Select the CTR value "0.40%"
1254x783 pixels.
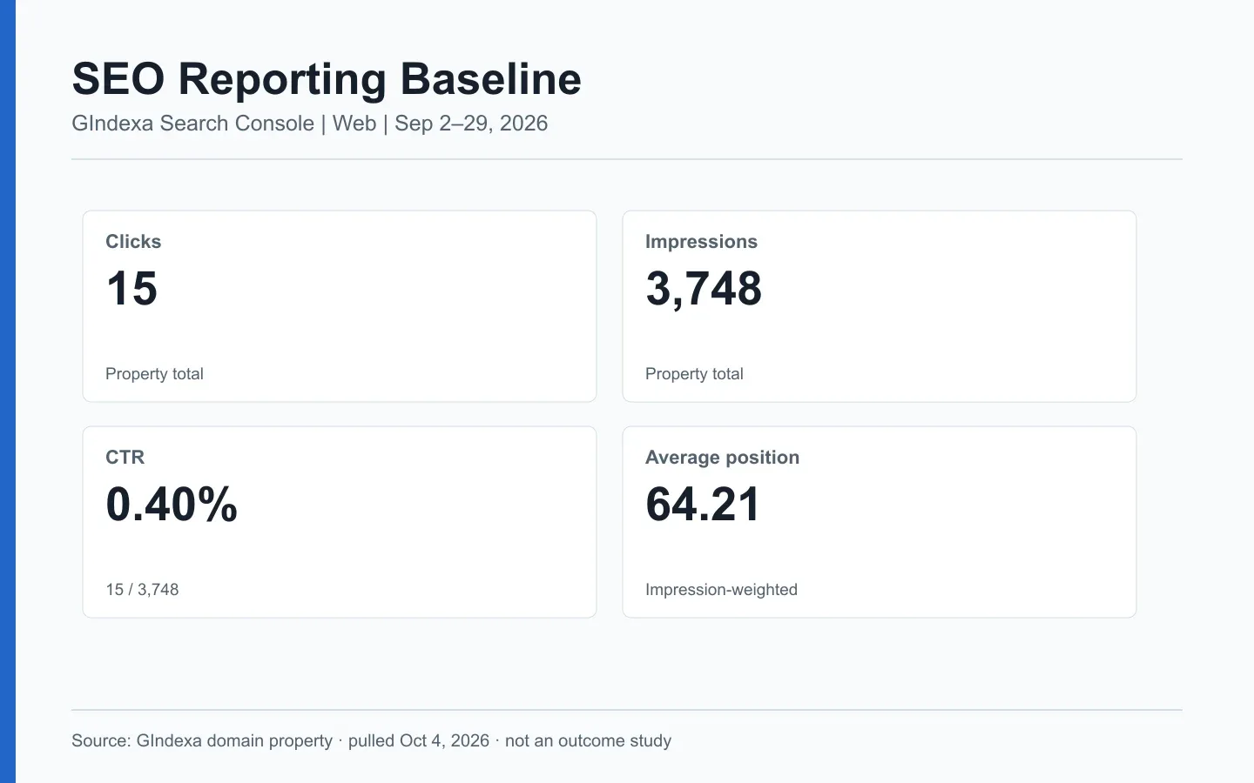click(172, 505)
